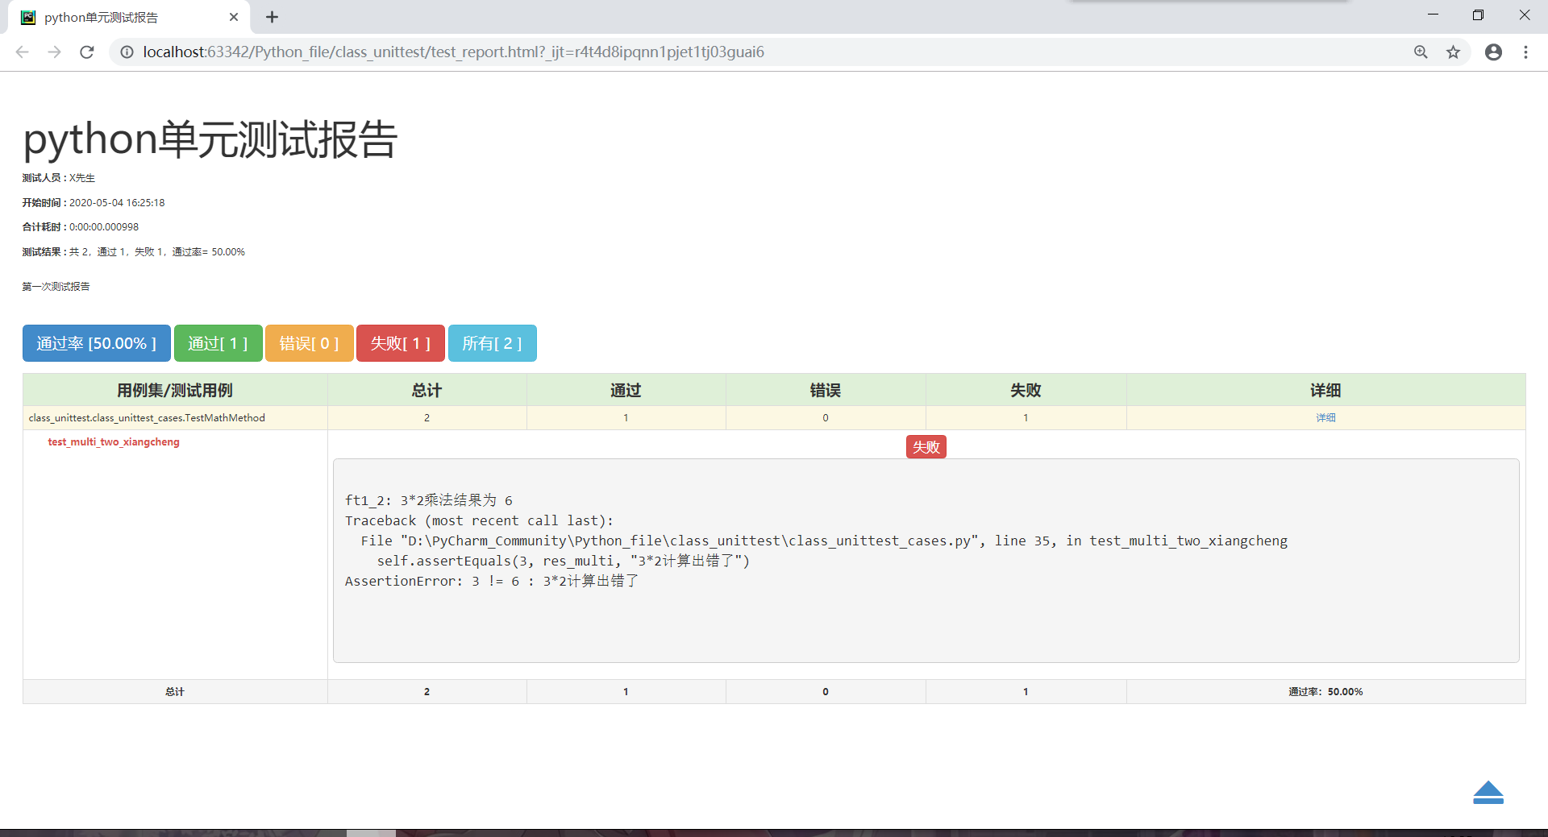
Task: Click the 总计 footer row label
Action: click(175, 692)
